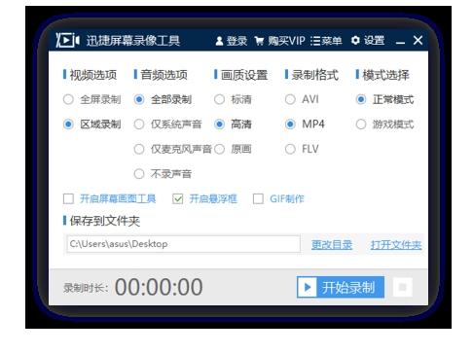The width and height of the screenshot is (473, 354).
Task: Click the 录制时长 label
Action: 86,288
